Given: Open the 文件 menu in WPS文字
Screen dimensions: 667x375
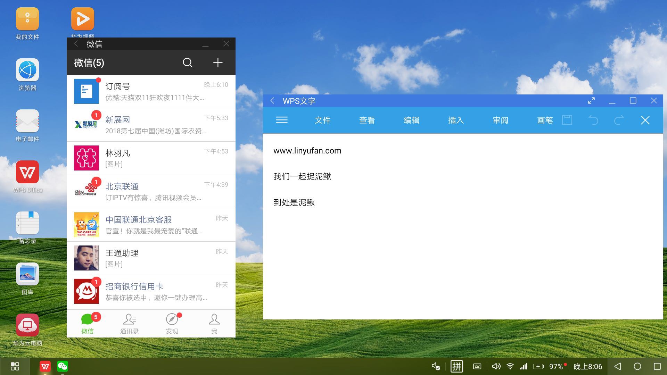Looking at the screenshot, I should pos(322,120).
